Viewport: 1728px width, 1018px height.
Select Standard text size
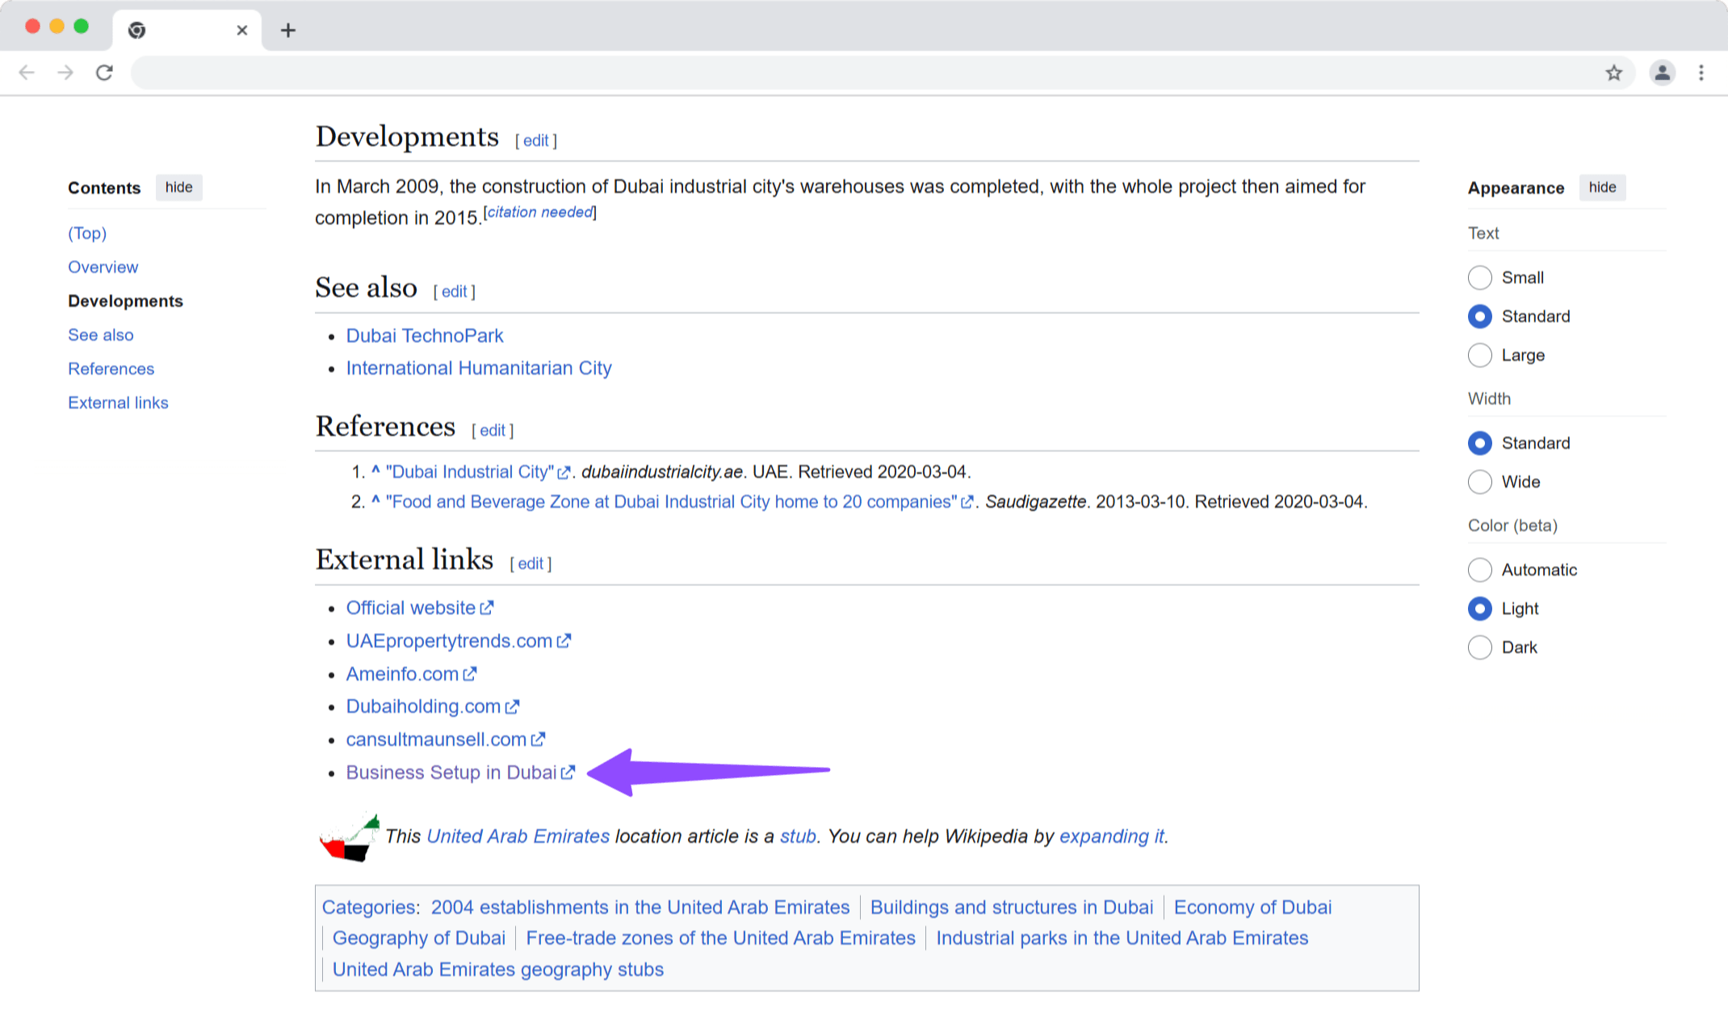1479,316
